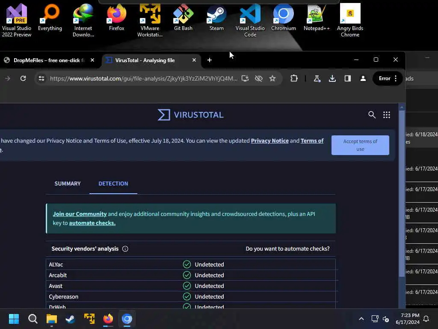Image resolution: width=438 pixels, height=329 pixels.
Task: Open info icon beside Security vendors' analysis
Action: (125, 249)
